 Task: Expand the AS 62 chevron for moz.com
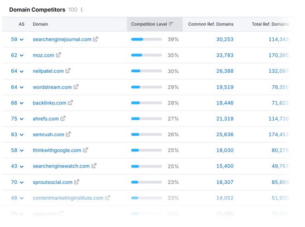22,56
